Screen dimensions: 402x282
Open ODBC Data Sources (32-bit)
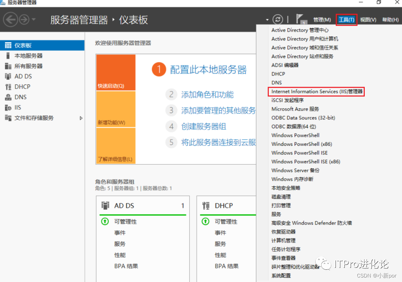(x=303, y=118)
